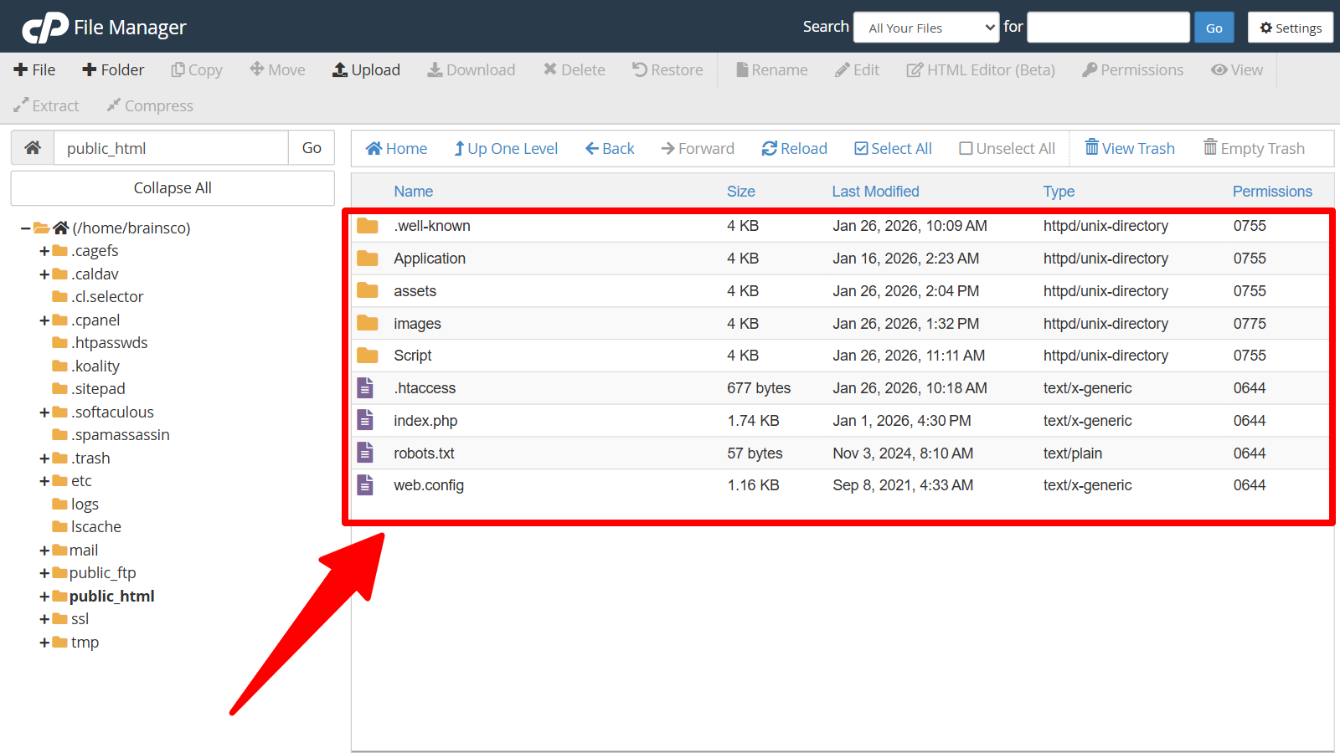Expand the .caldav tree folder
This screenshot has width=1340, height=753.
click(44, 274)
